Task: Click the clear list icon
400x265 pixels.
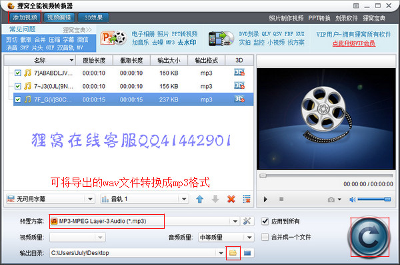Action: [247, 199]
